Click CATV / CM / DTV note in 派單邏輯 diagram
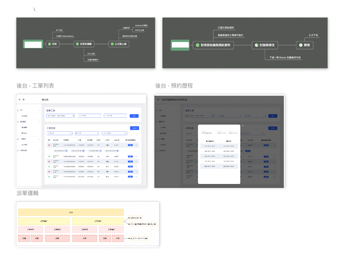Image resolution: width=343 pixels, height=256 pixels. [139, 238]
